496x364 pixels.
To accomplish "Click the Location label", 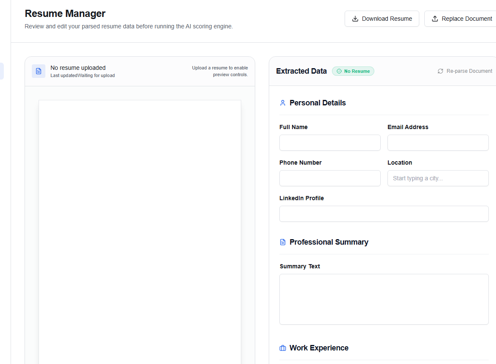I will (400, 163).
